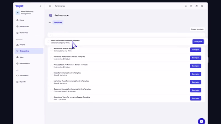
Task: Start plan for Developer Performance Review Template
Action: coord(195,58)
